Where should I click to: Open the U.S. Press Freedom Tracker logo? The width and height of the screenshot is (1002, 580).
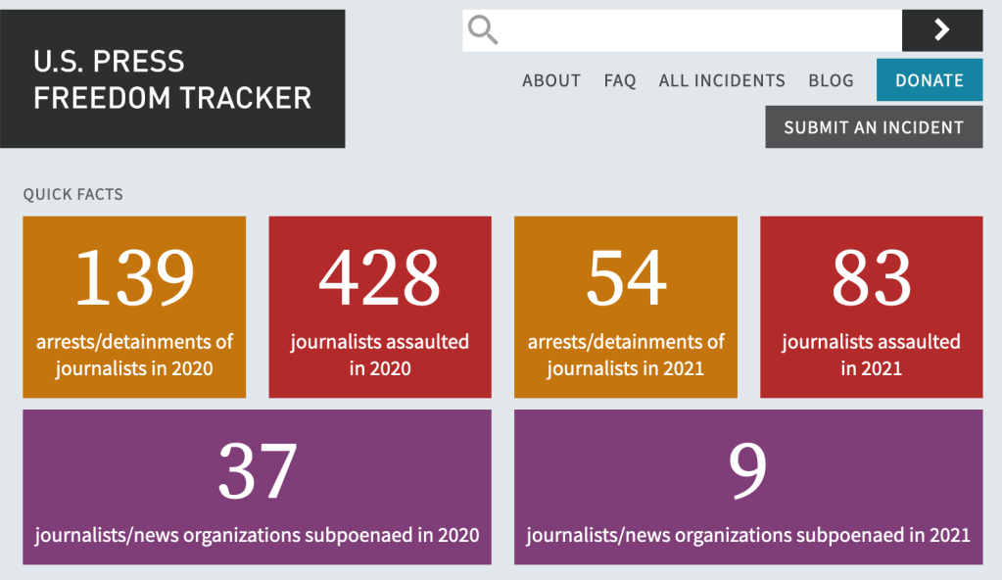pyautogui.click(x=172, y=79)
